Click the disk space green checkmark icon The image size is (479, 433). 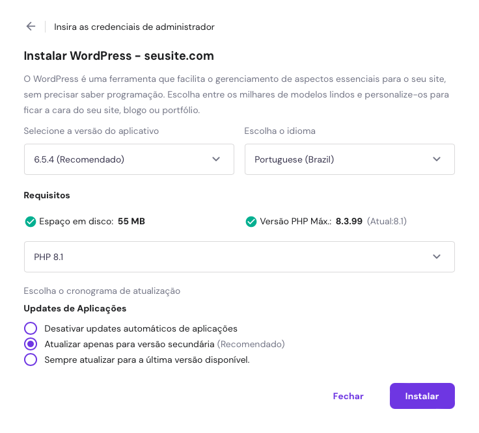pos(30,222)
